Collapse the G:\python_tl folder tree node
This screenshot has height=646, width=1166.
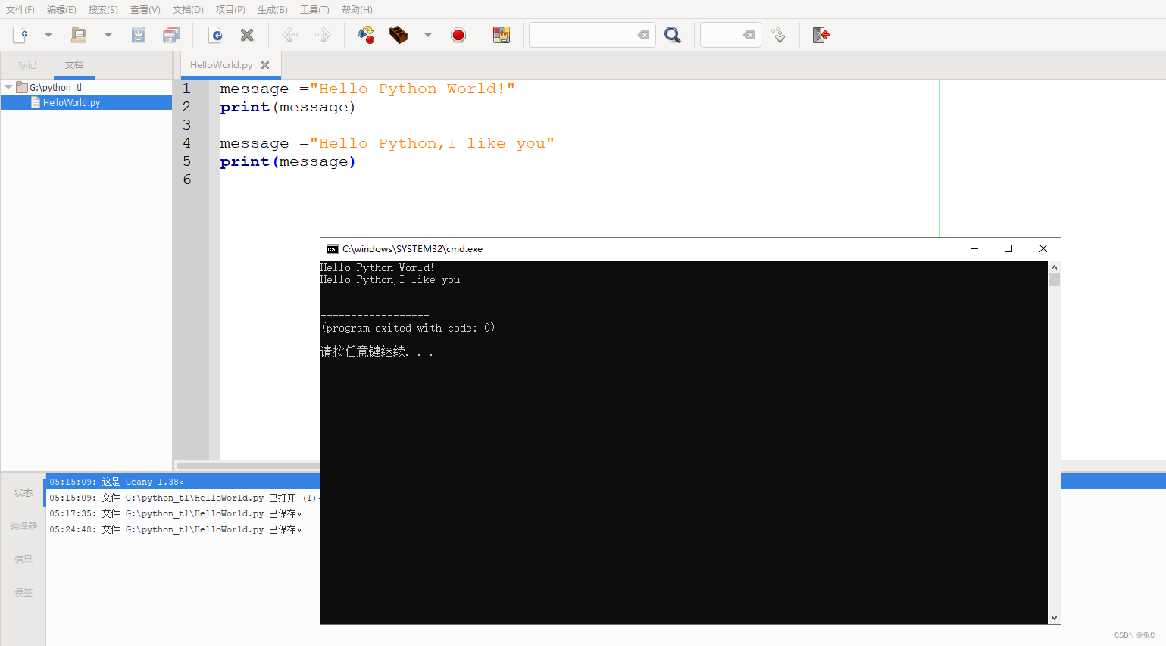[8, 87]
